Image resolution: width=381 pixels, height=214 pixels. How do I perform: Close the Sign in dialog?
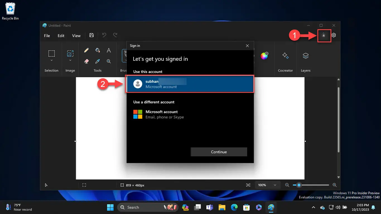pos(247,46)
